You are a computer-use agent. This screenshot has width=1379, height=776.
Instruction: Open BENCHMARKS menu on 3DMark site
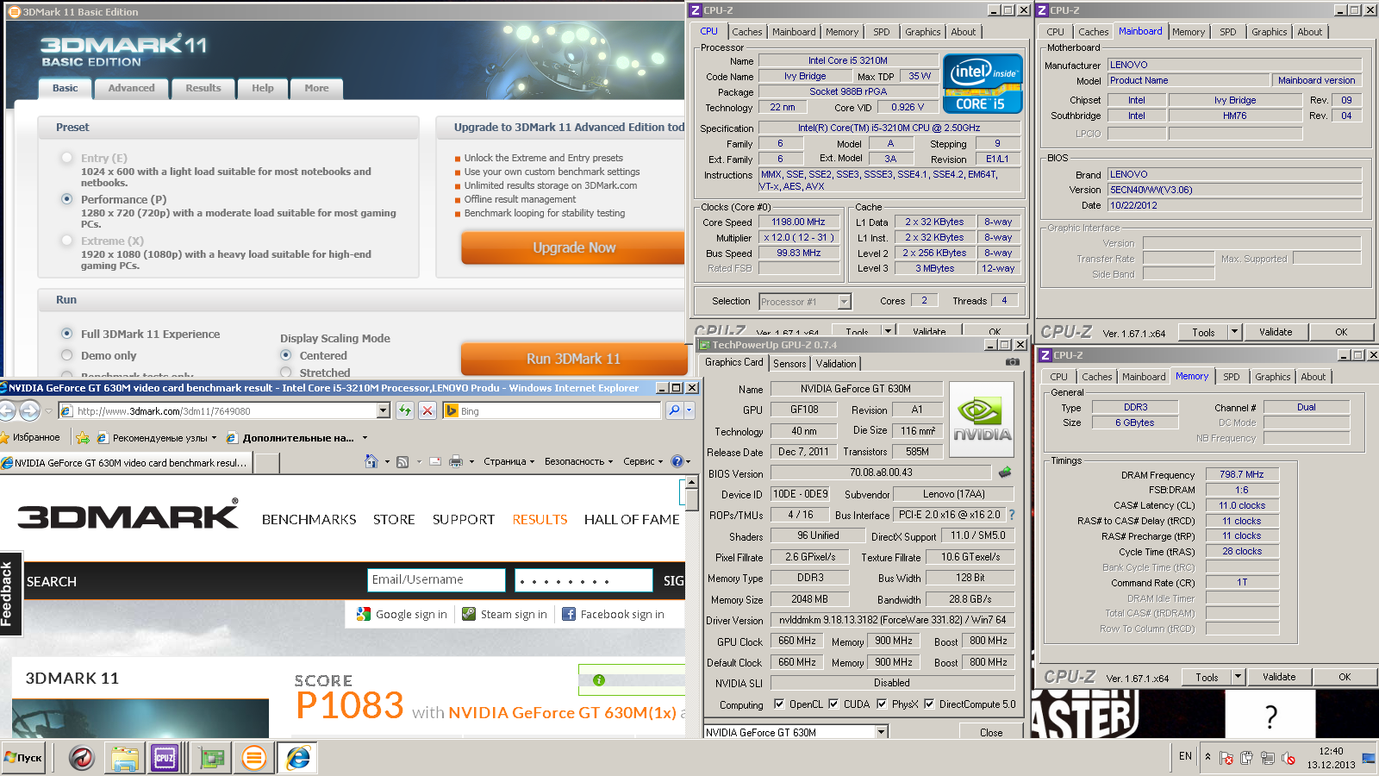tap(309, 519)
